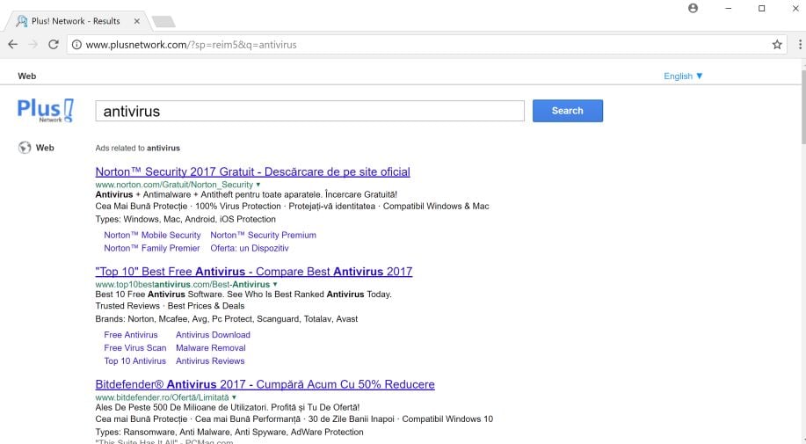
Task: Click the Plus! Network logo
Action: point(46,111)
